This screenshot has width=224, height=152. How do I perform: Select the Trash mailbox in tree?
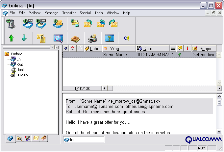tap(22, 75)
